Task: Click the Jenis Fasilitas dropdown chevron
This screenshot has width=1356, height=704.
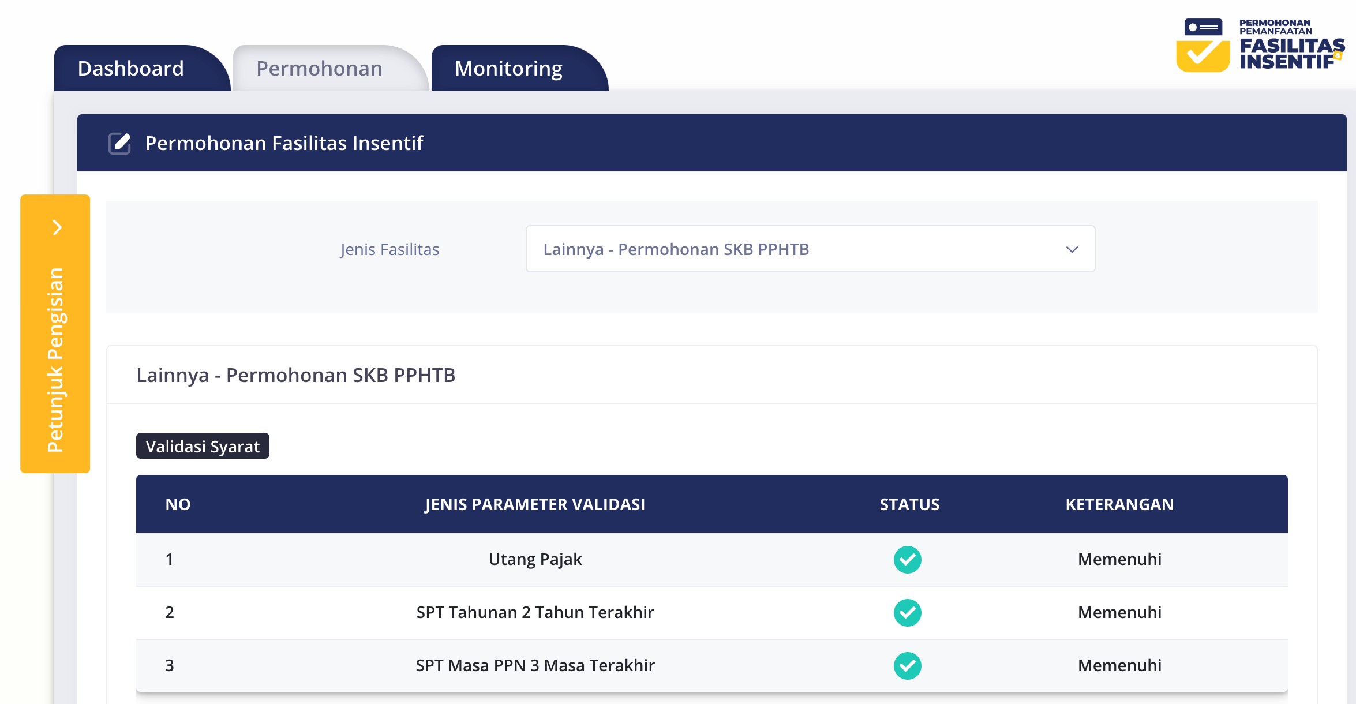Action: [x=1072, y=249]
